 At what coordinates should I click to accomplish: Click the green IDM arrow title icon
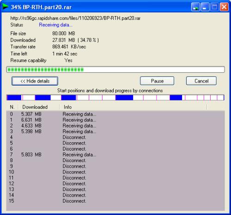point(5,6)
